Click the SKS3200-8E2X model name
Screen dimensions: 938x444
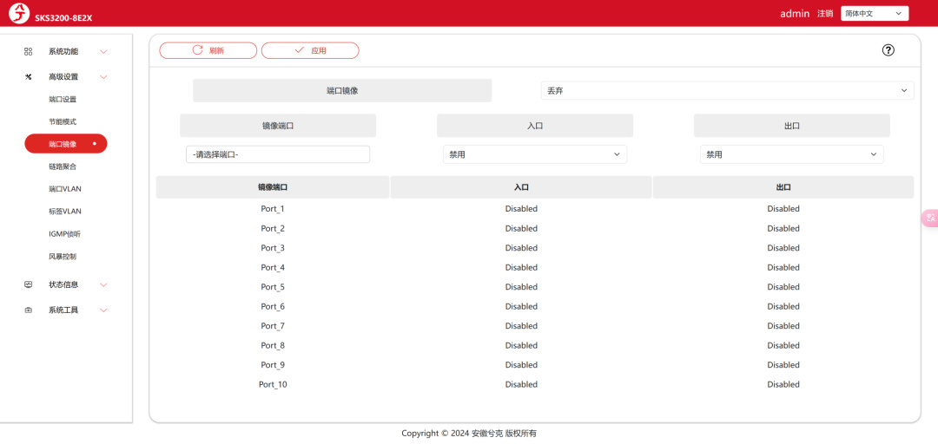[63, 18]
